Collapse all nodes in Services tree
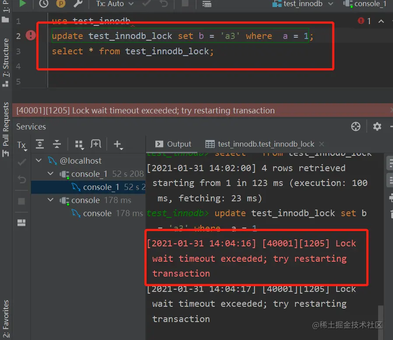 (57, 144)
